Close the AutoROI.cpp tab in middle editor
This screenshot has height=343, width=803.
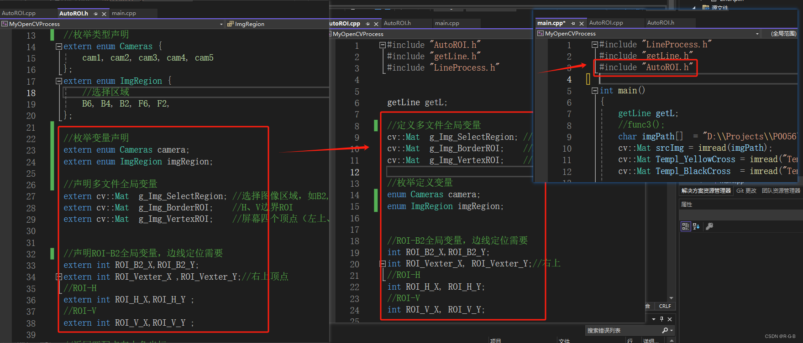[x=376, y=24]
